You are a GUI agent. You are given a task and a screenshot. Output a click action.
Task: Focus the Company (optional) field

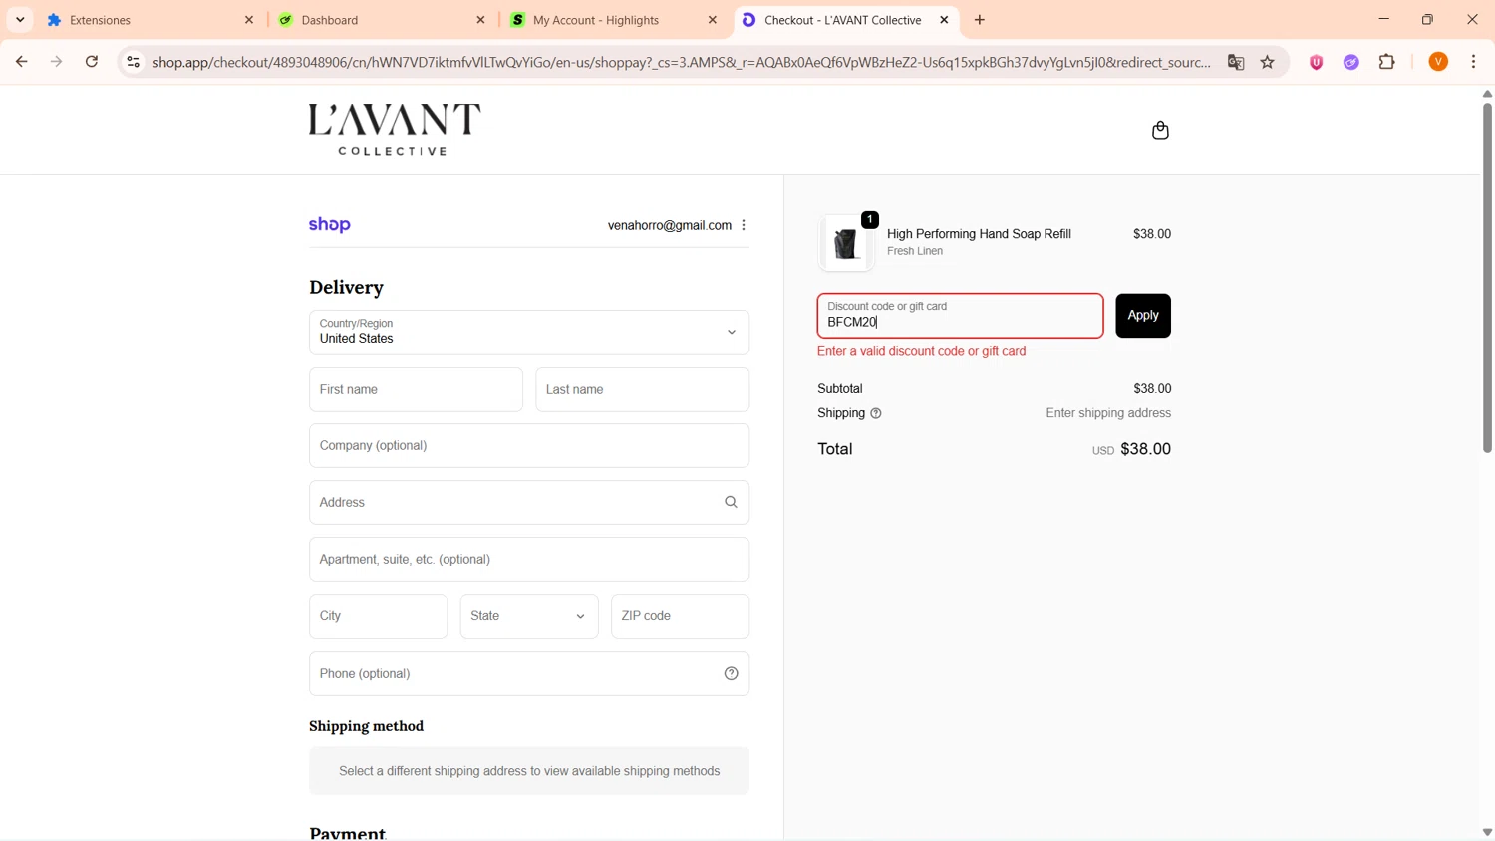point(529,445)
